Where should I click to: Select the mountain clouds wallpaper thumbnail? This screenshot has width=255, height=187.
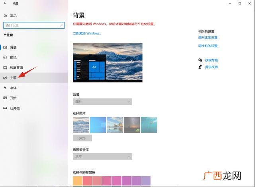[x=81, y=125]
